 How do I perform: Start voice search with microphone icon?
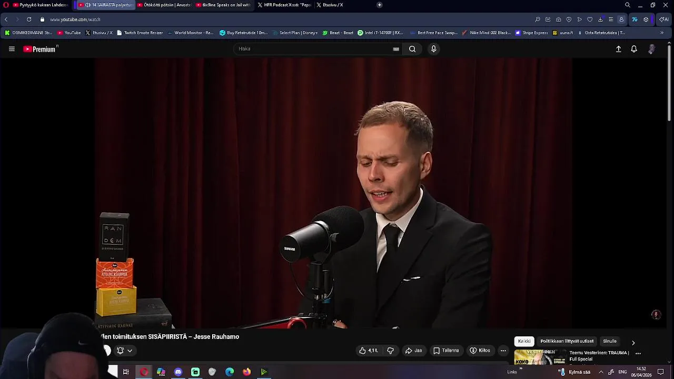[x=433, y=49]
